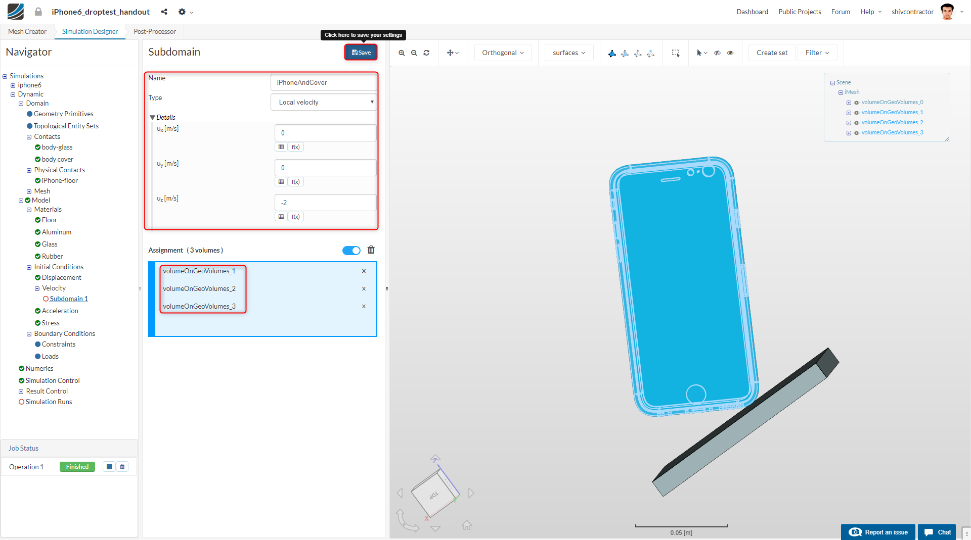This screenshot has height=540, width=971.
Task: Zoom out in the 3D viewer
Action: point(414,53)
